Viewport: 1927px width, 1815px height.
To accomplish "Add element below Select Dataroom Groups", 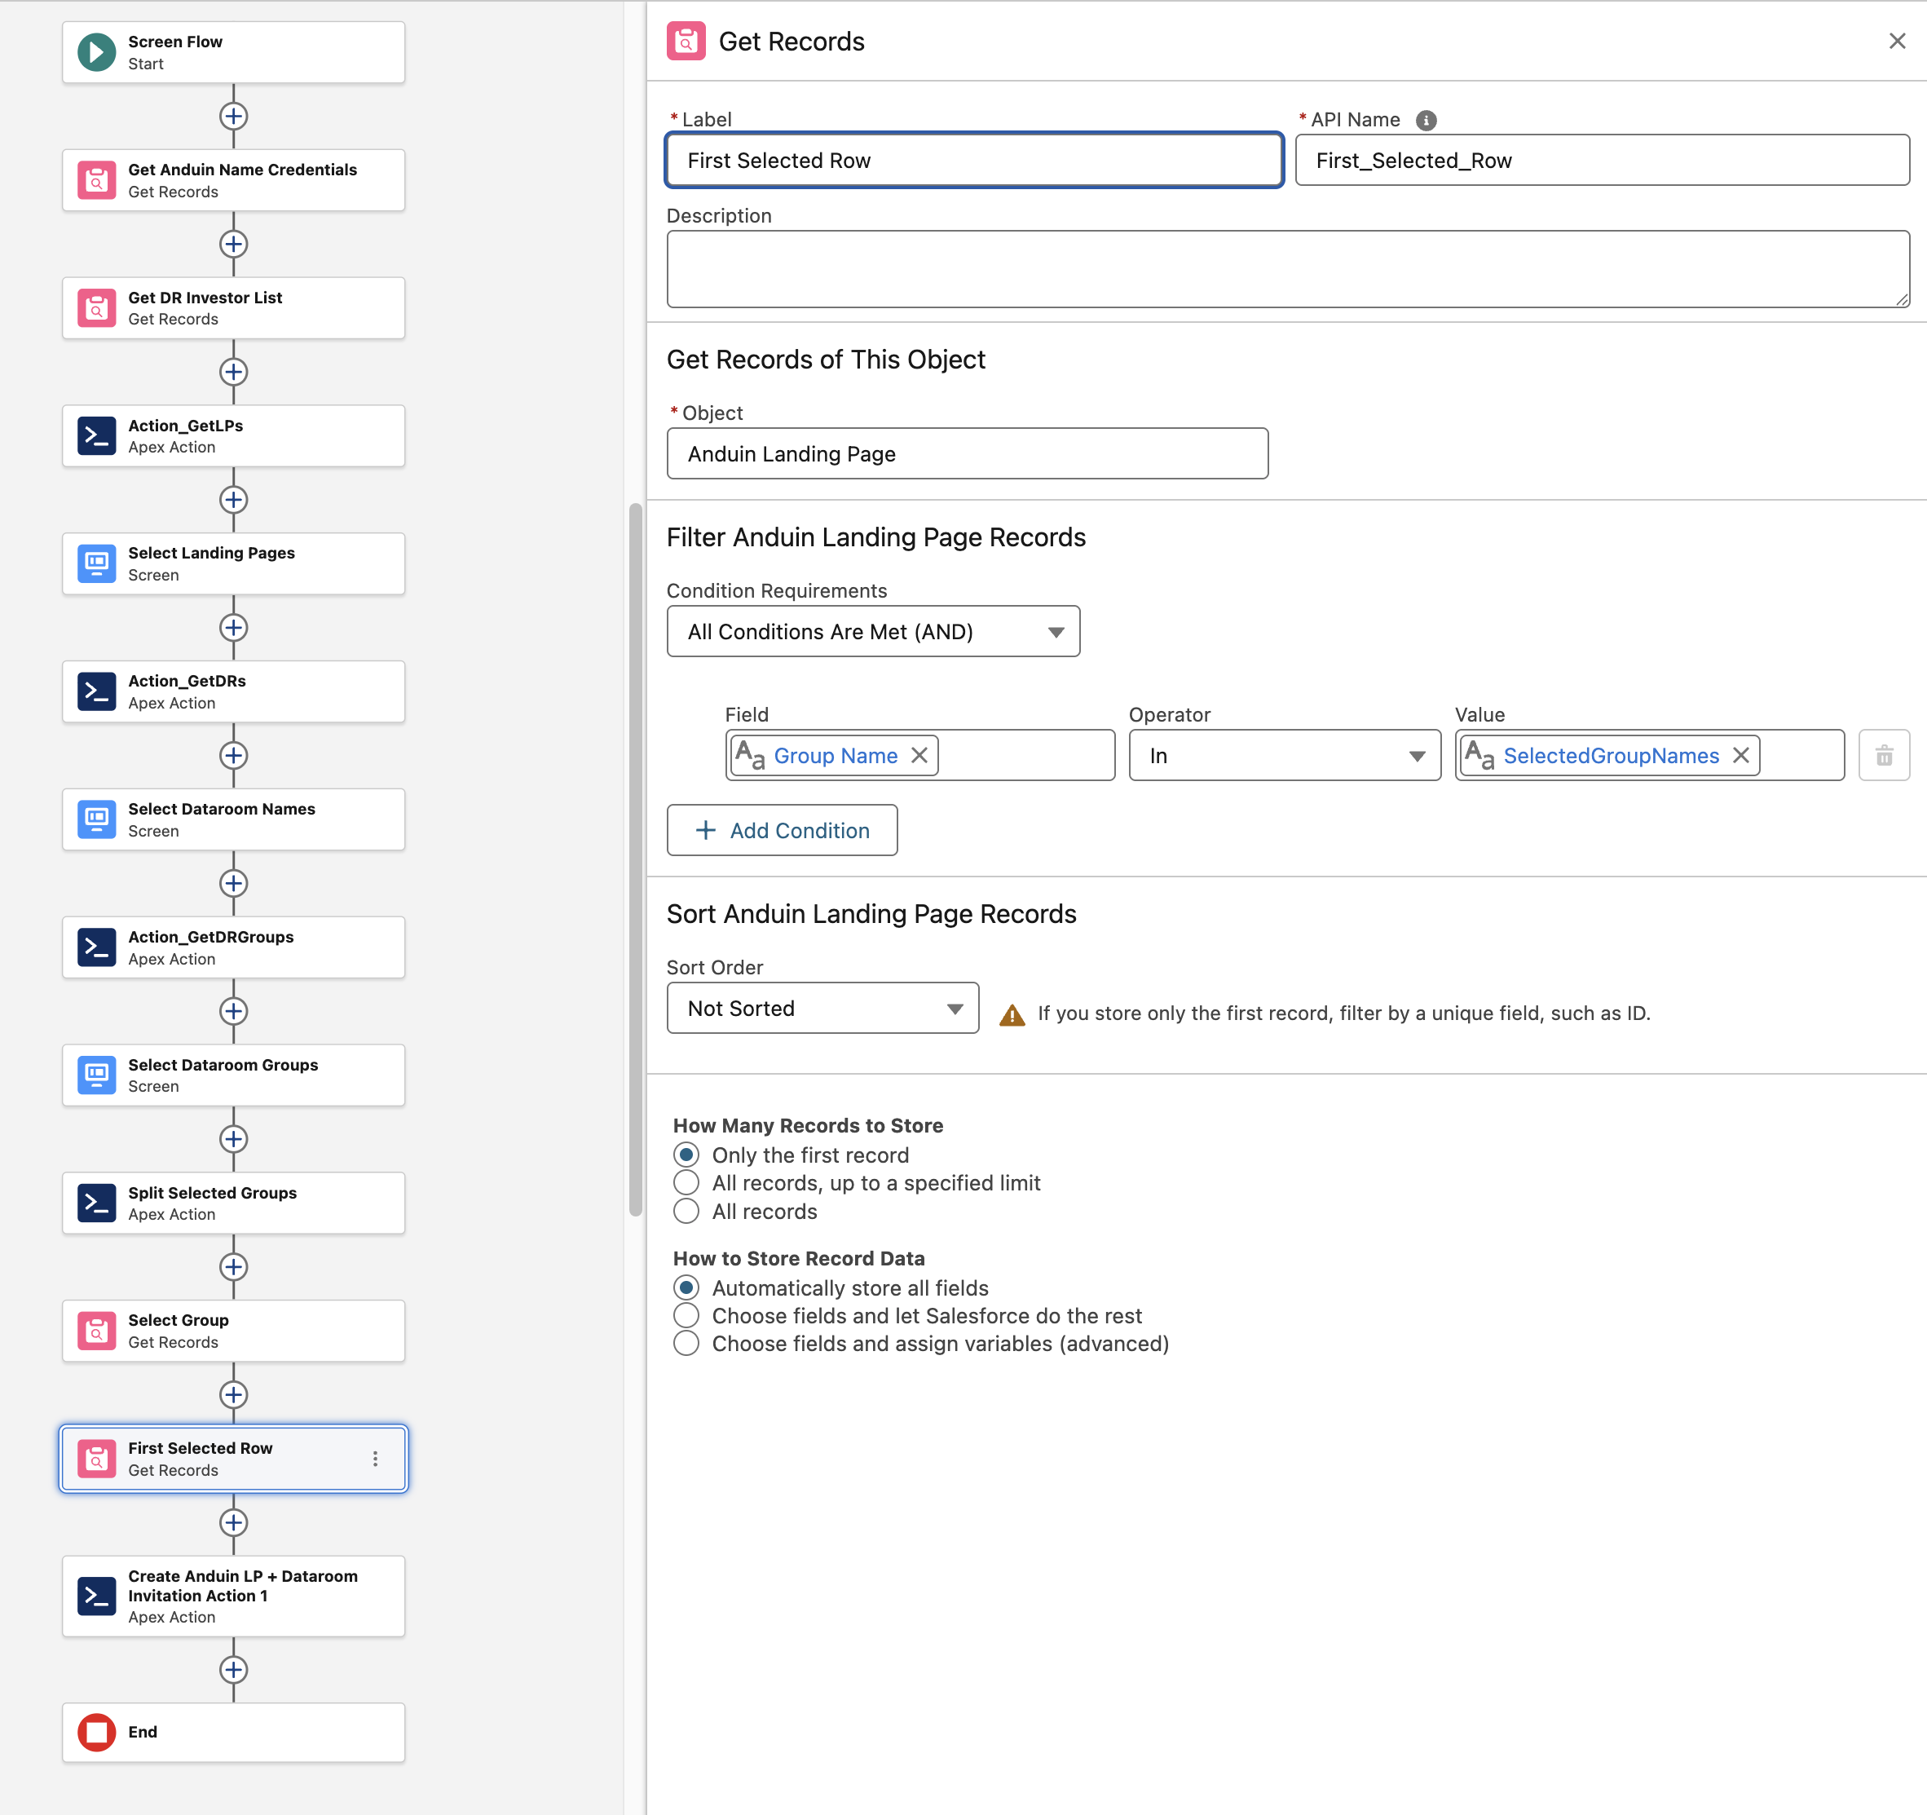I will [234, 1139].
